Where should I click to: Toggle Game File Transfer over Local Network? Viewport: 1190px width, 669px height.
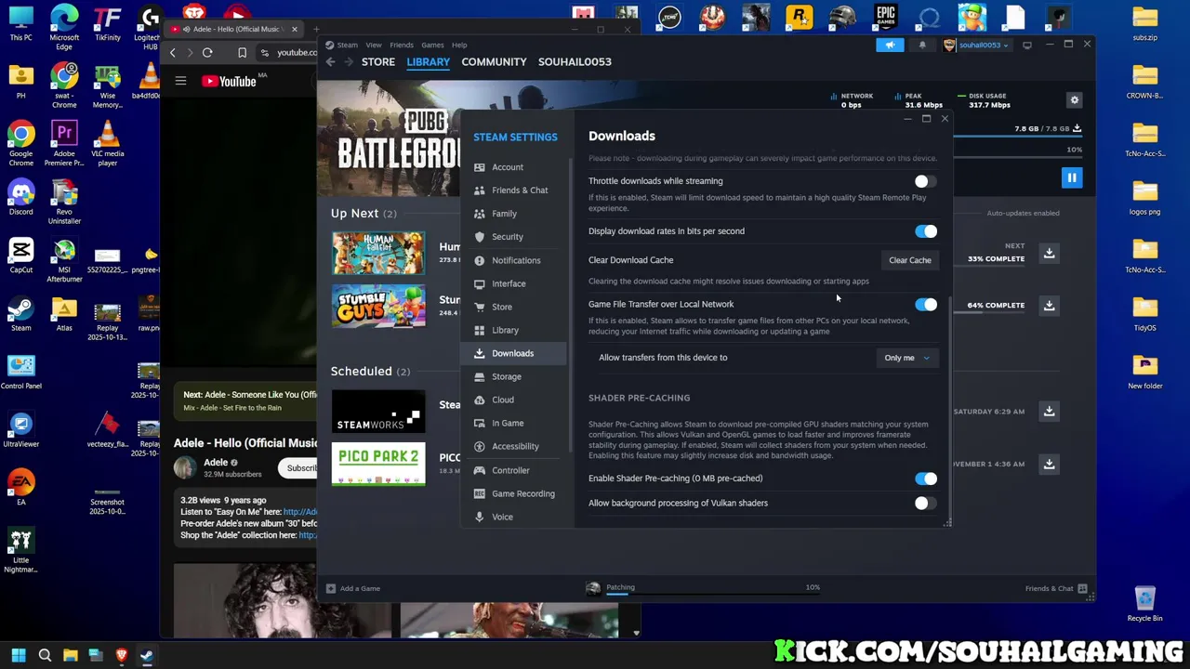coord(925,305)
